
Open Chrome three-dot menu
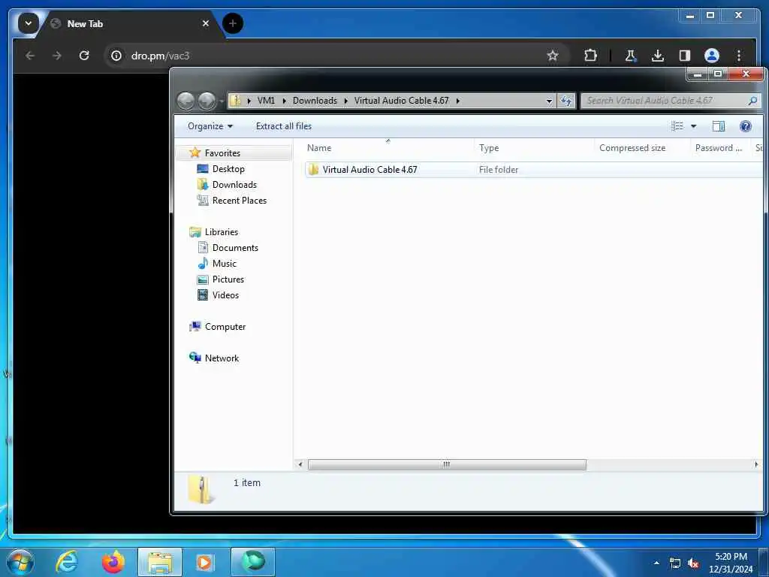[739, 56]
